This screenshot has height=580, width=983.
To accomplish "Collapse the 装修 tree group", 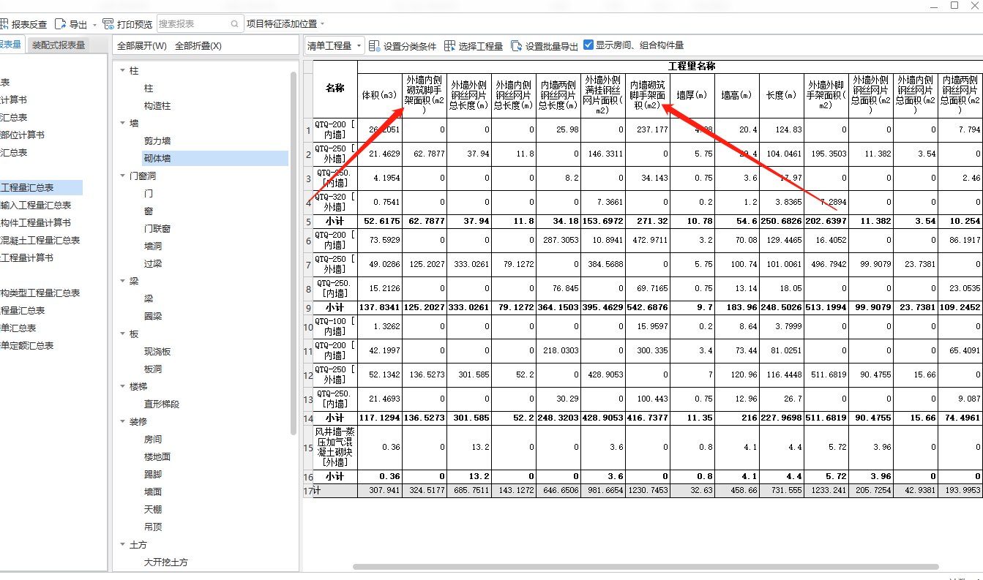I will (x=122, y=422).
